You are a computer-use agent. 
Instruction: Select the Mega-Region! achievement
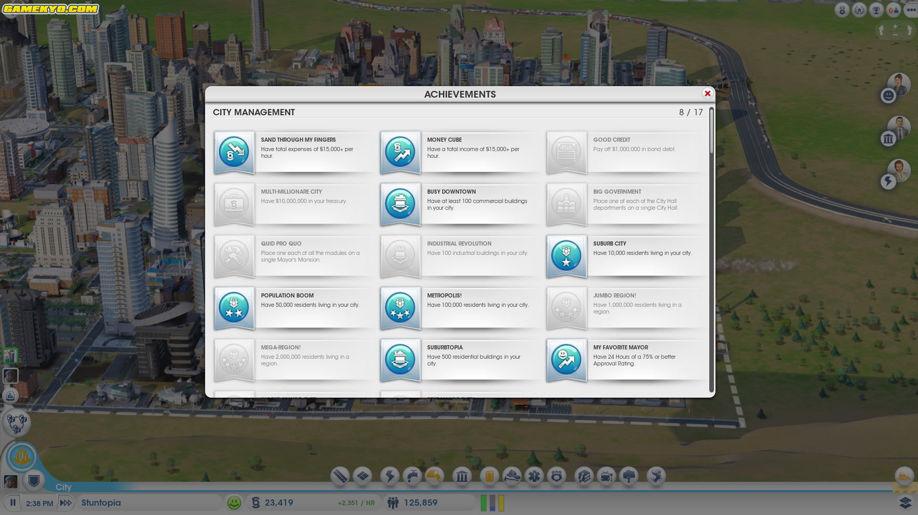click(294, 360)
